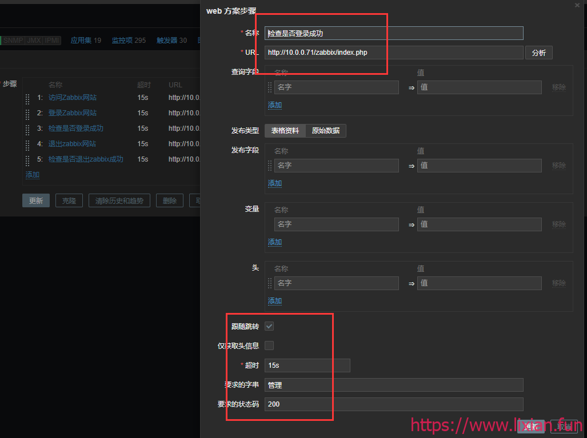Click the 分析 button next to URL
The width and height of the screenshot is (587, 438).
point(539,53)
